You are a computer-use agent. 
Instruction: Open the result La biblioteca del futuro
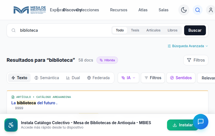tap(34, 103)
